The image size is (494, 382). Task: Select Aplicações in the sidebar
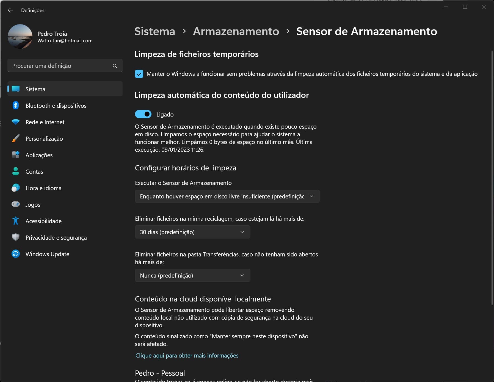39,155
